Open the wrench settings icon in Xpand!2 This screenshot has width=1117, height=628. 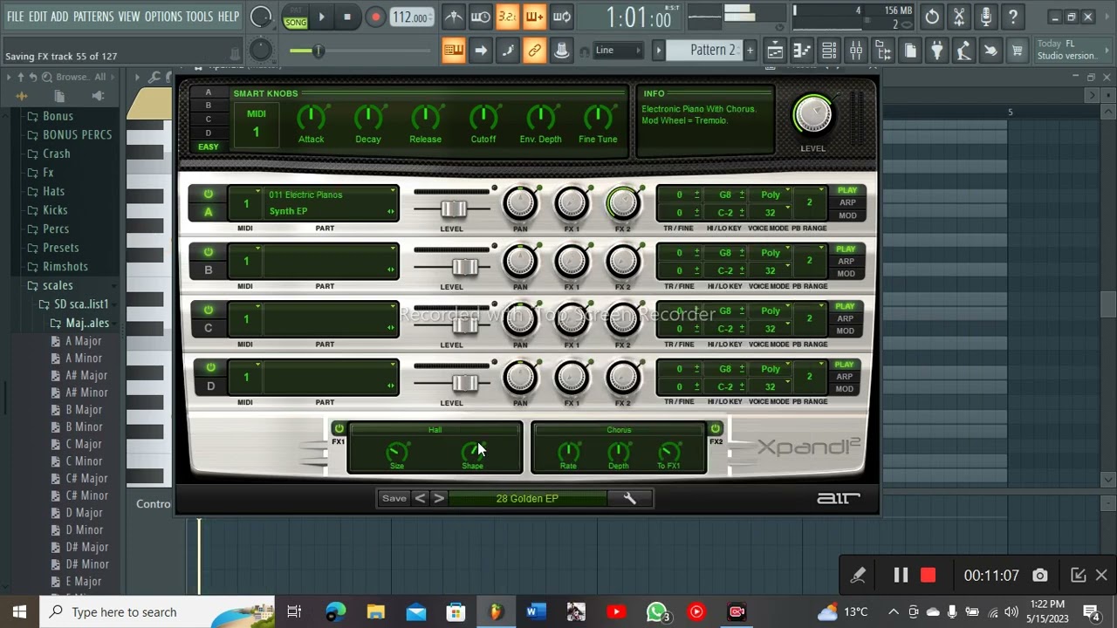(630, 498)
